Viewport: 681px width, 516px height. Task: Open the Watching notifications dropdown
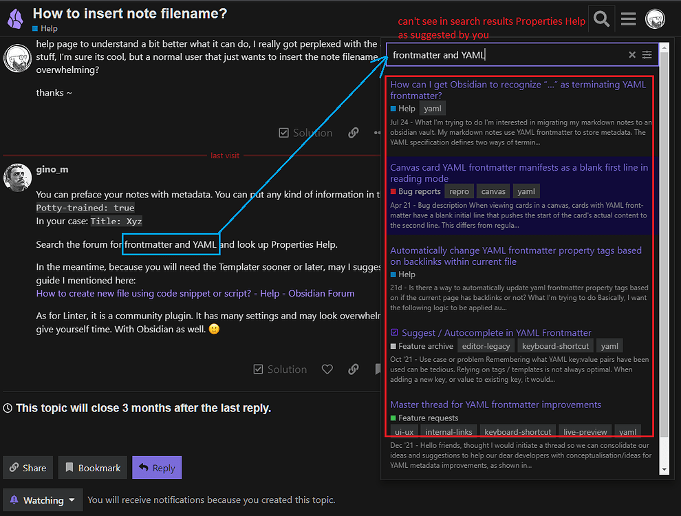43,499
